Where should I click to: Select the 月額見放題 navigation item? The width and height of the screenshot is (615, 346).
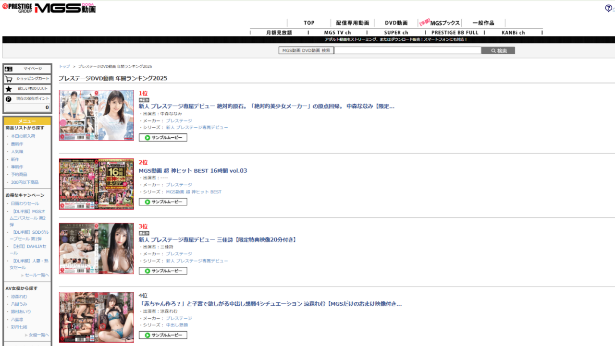point(279,33)
